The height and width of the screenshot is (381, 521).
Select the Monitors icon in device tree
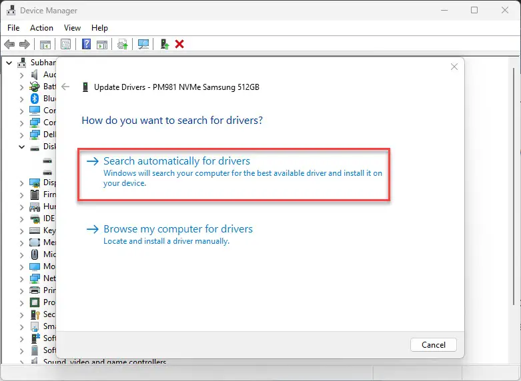click(x=35, y=266)
